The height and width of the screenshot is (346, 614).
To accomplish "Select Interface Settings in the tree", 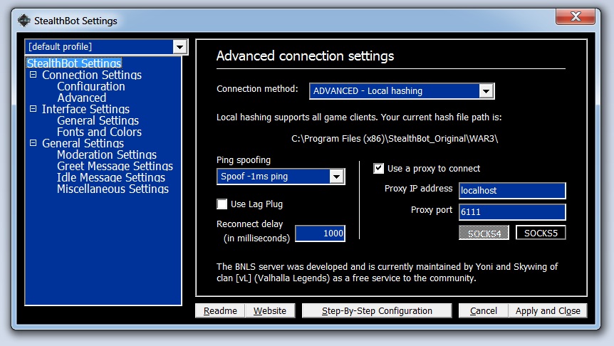I will click(x=85, y=109).
